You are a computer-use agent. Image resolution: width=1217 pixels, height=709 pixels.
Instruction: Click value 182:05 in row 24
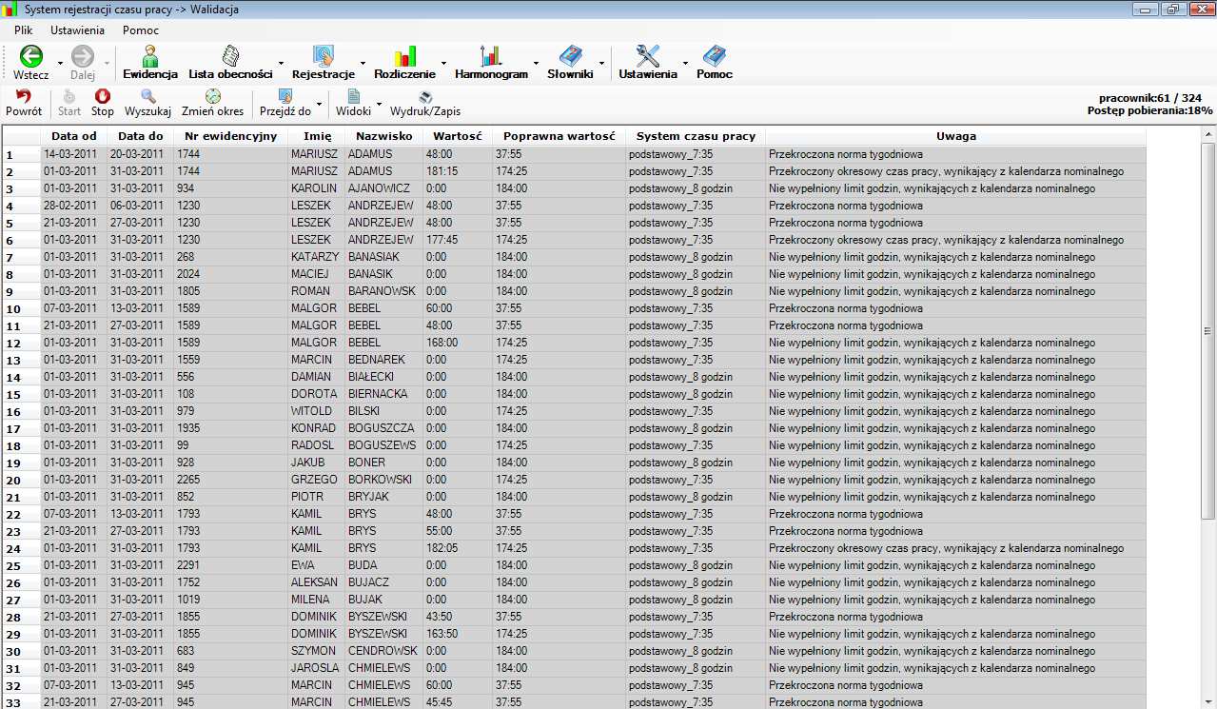pyautogui.click(x=442, y=548)
